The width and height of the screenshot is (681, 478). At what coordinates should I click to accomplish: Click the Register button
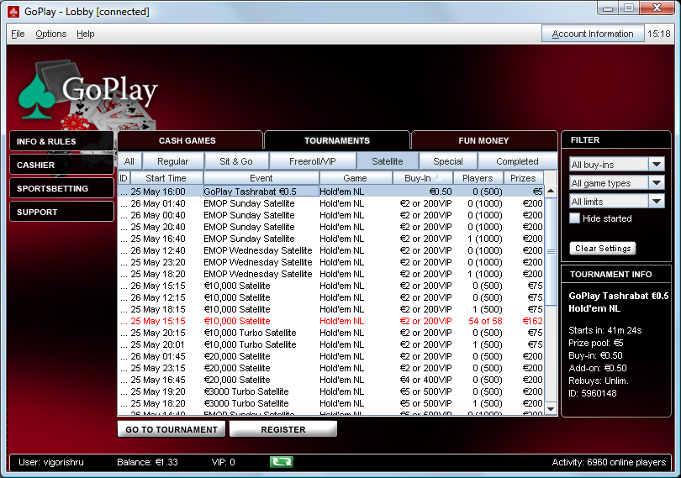283,429
